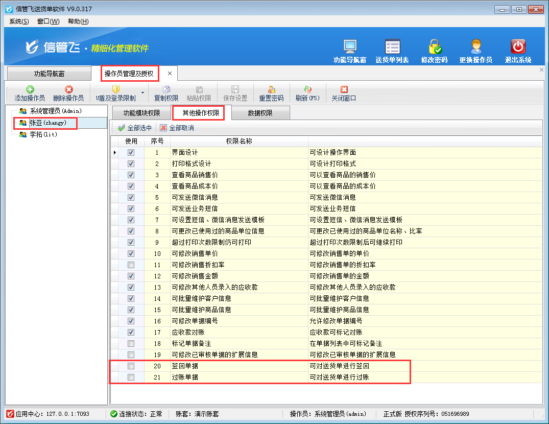549x424 pixels.
Task: Open the 送货单列表 icon
Action: [x=392, y=46]
